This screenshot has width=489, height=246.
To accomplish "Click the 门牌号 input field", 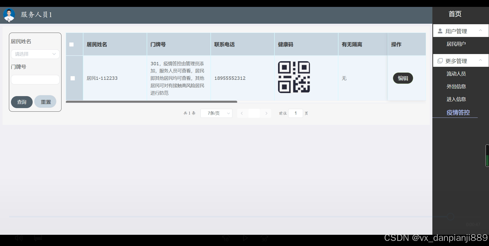I will 35,80.
